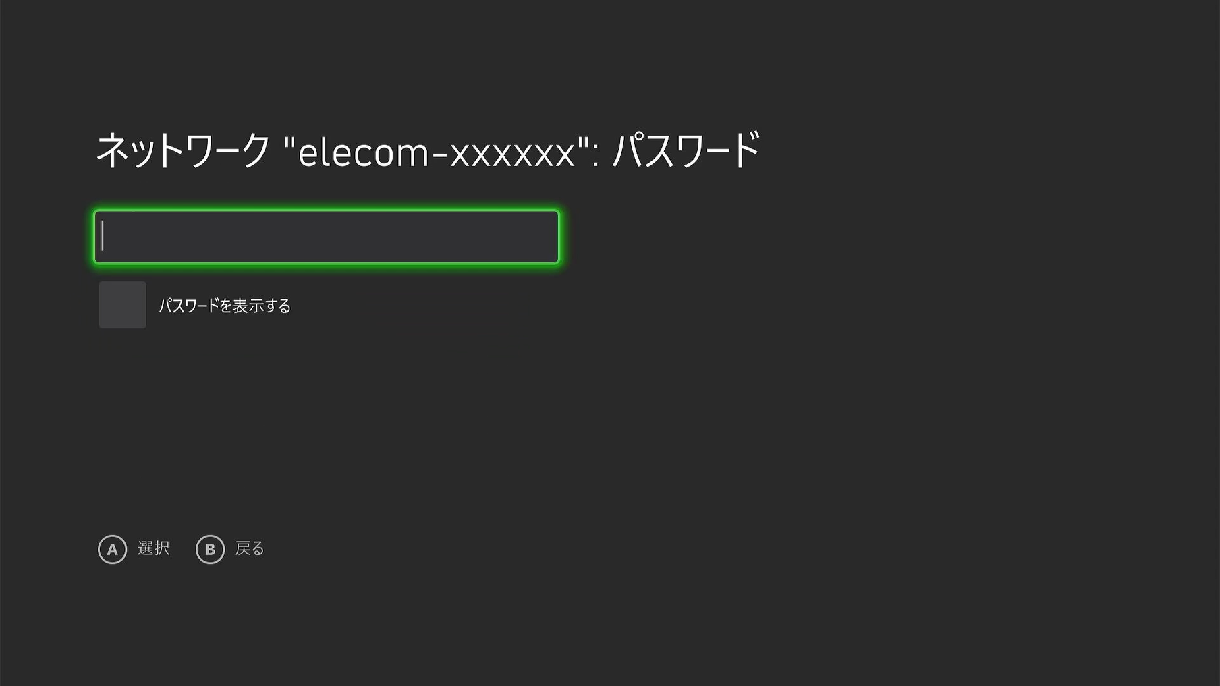Click the text cursor inside the password box
1220x686 pixels.
point(103,237)
